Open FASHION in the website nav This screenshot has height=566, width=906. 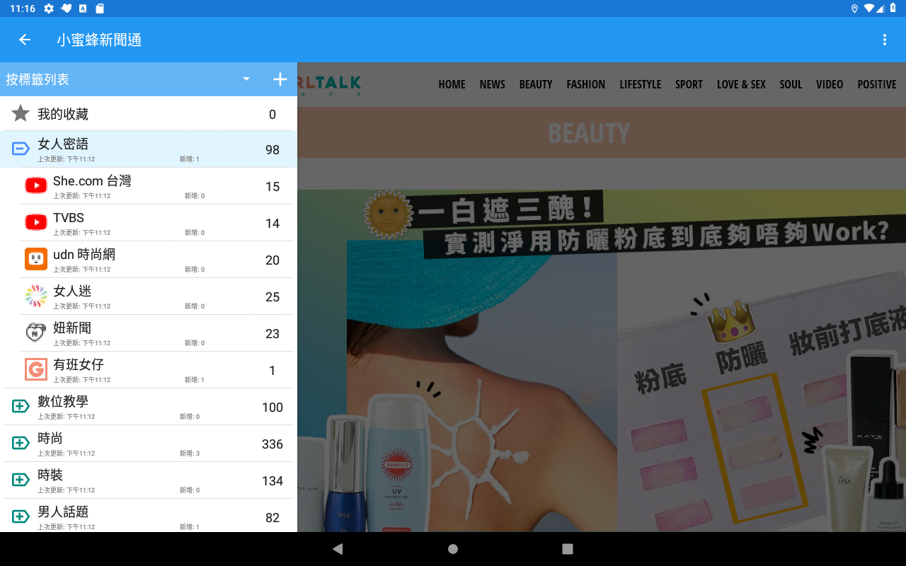pos(585,84)
